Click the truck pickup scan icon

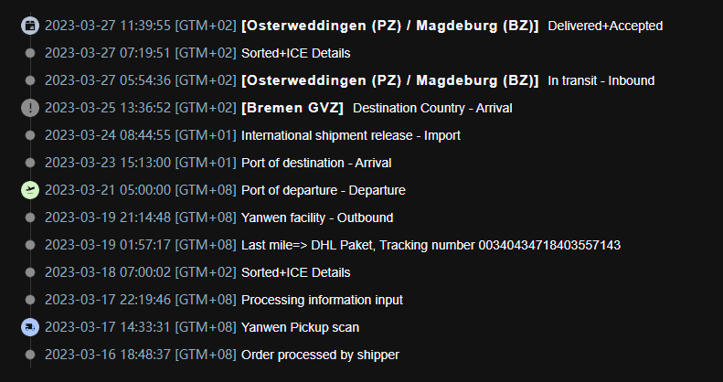click(30, 328)
